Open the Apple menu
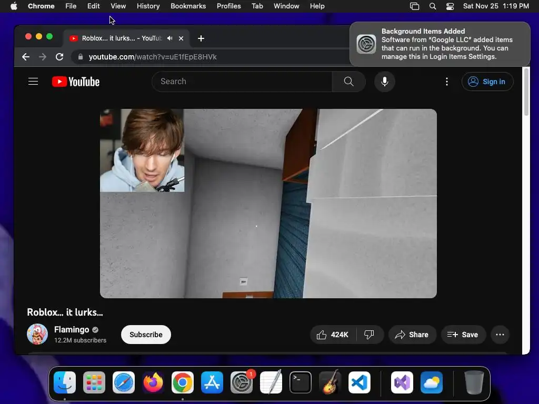 click(x=14, y=6)
